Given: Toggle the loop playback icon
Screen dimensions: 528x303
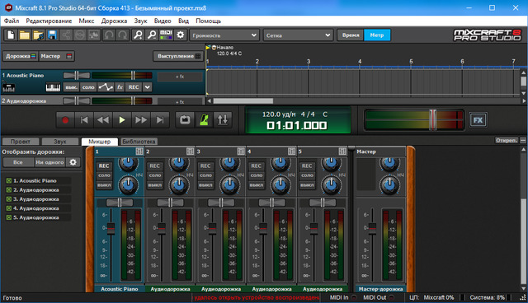Looking at the screenshot, I should tap(185, 120).
